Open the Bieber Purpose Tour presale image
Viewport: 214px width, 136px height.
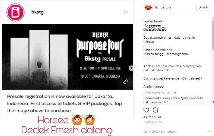pos(68,57)
